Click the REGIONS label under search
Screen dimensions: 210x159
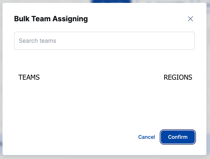click(x=178, y=77)
